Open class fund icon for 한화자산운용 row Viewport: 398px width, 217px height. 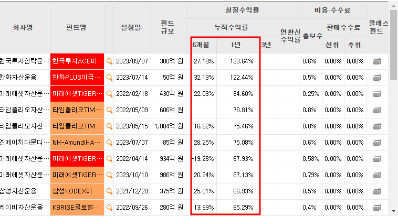pos(377,78)
